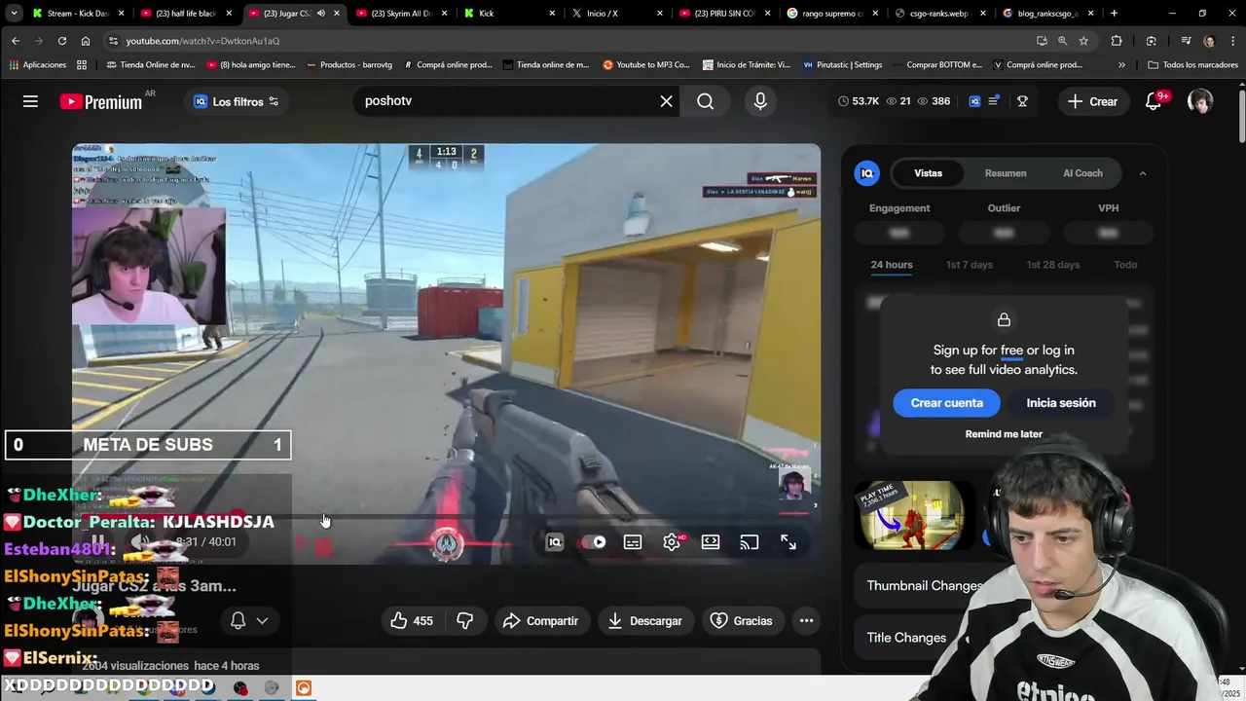Cast video to a device
The width and height of the screenshot is (1246, 701).
coord(750,542)
